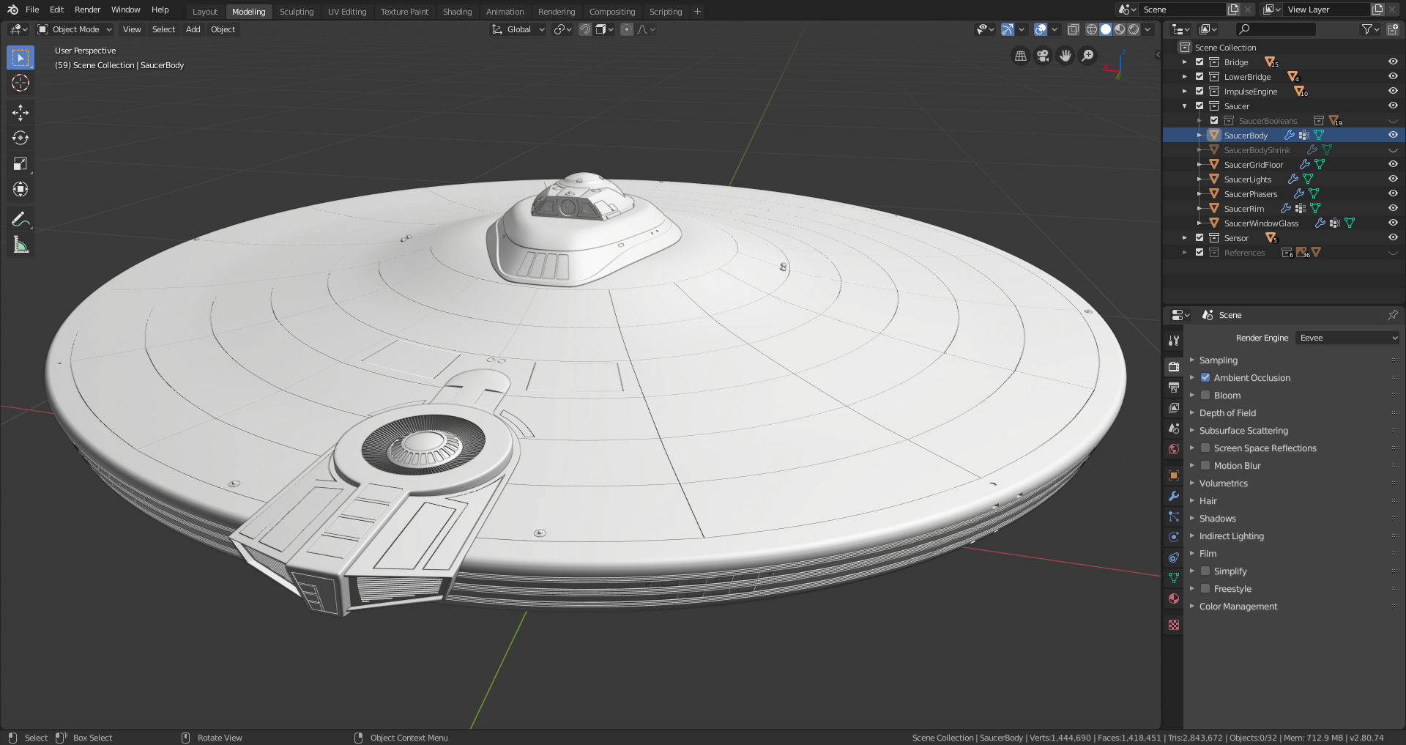Image resolution: width=1406 pixels, height=745 pixels.
Task: Choose the Move tool
Action: point(21,112)
